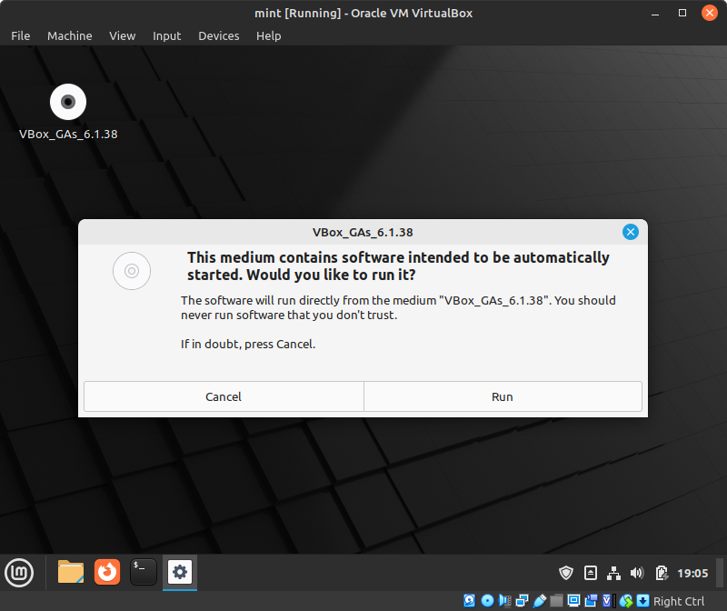The width and height of the screenshot is (727, 611).
Task: Run the VBox_GAs_6.1.38 software
Action: point(503,396)
